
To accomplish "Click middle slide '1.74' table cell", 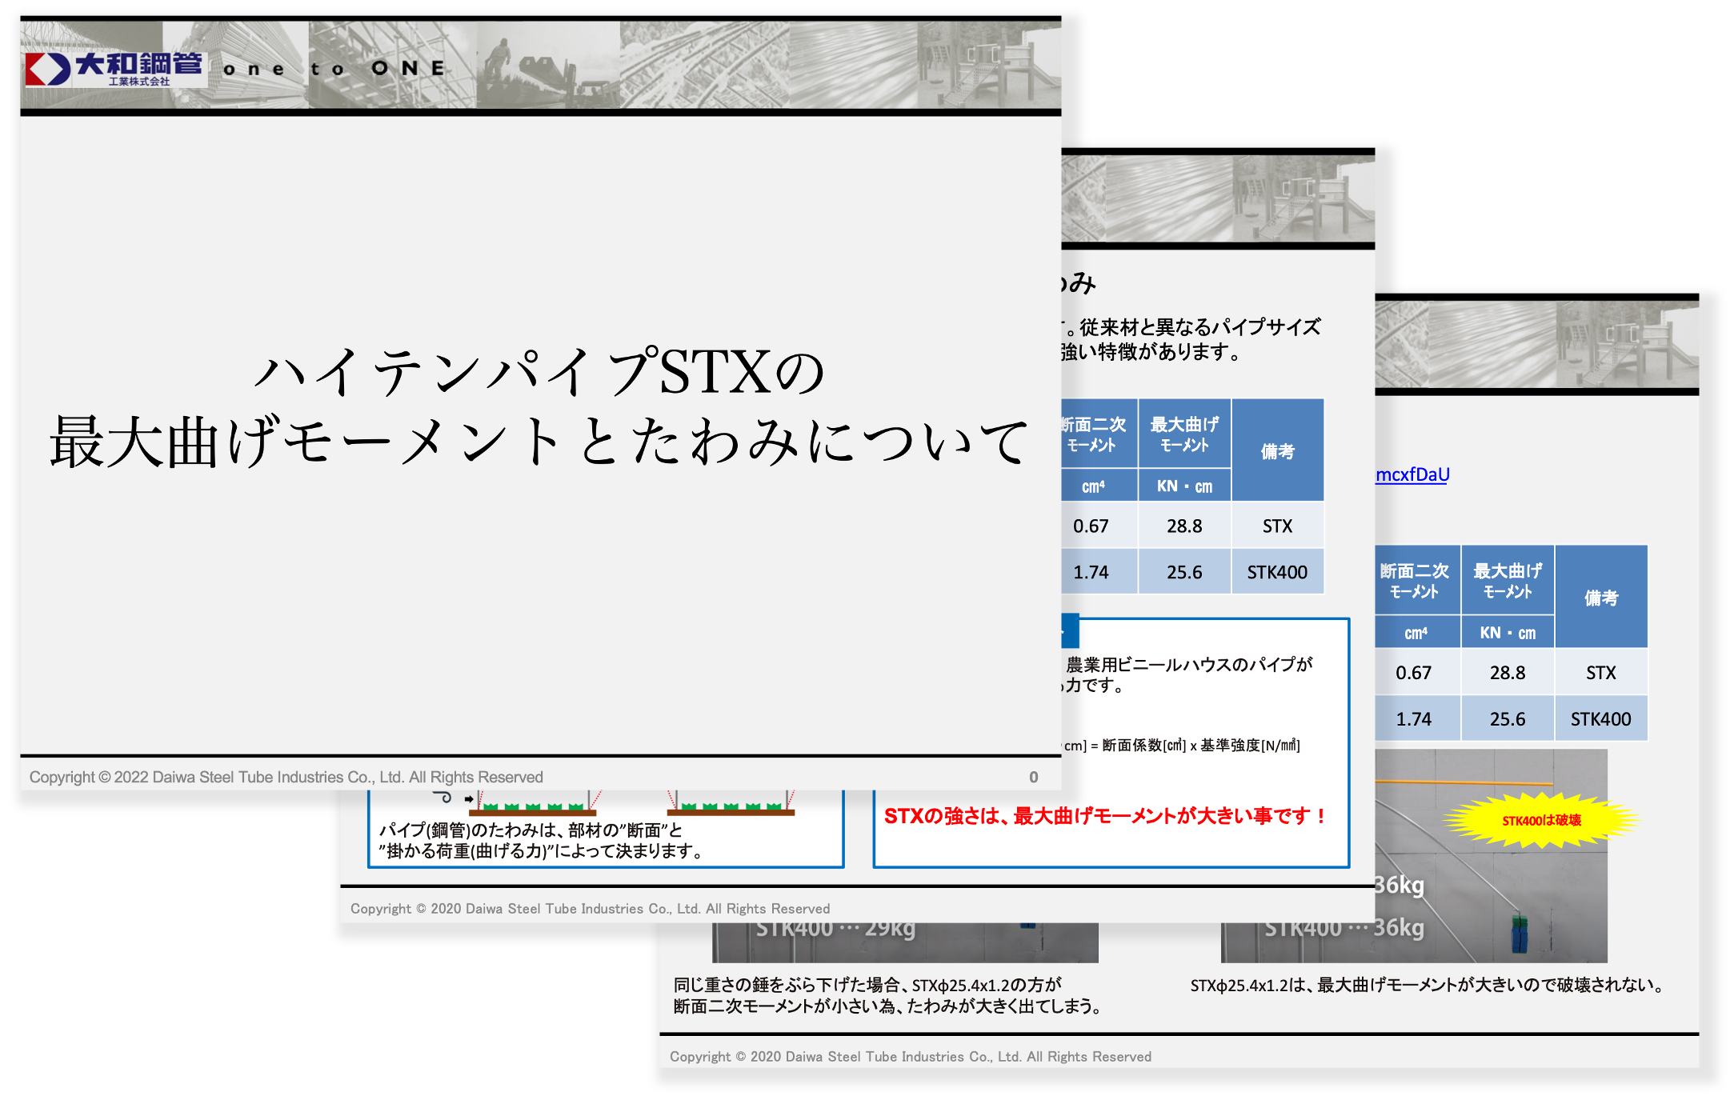I will [x=1091, y=572].
